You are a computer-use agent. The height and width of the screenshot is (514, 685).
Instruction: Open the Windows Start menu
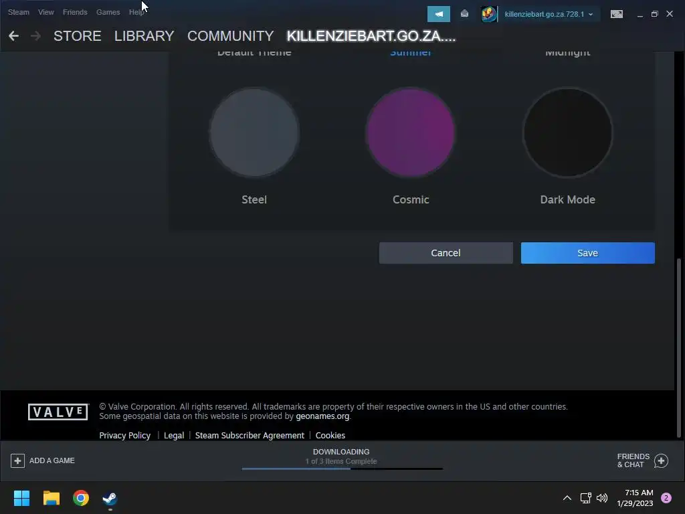point(21,498)
